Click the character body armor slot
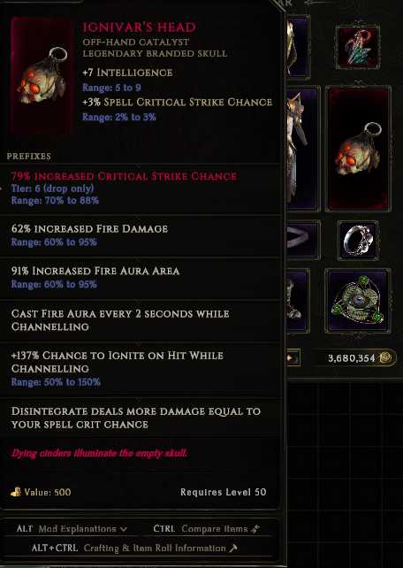The image size is (403, 568). (x=302, y=149)
